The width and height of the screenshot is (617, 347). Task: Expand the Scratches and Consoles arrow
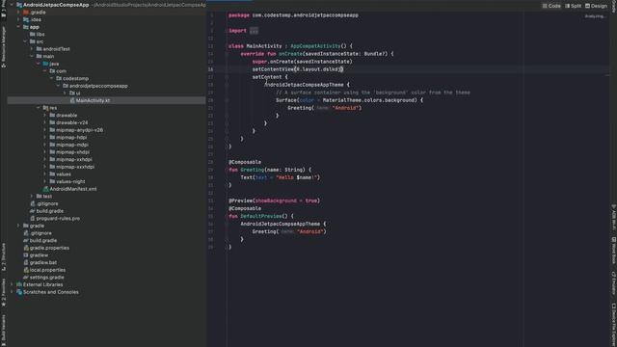(x=12, y=292)
